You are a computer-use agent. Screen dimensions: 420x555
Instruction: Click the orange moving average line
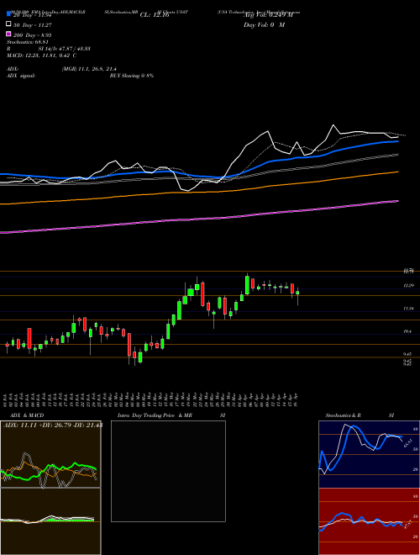coord(199,193)
